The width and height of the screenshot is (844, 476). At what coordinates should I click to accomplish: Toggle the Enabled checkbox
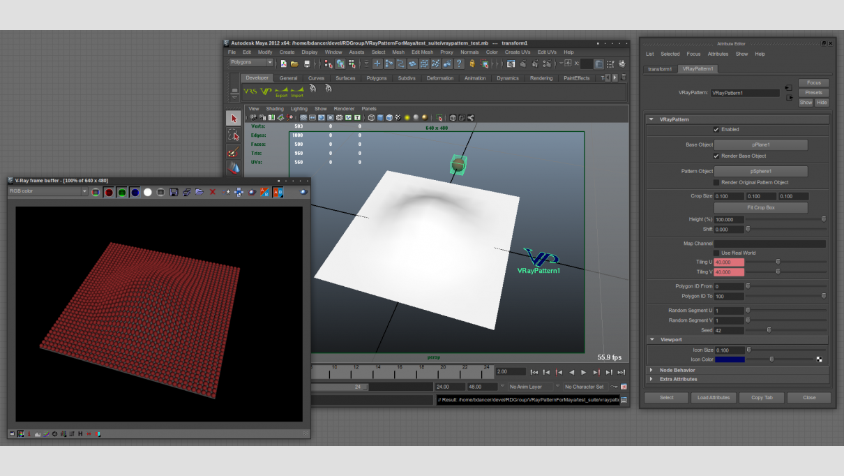[x=716, y=129]
